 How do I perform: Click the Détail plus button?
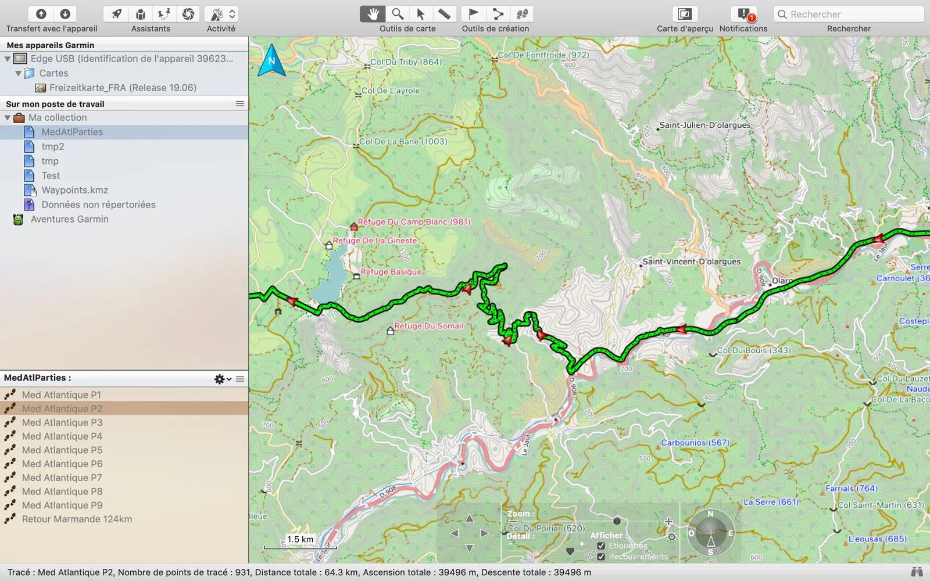(x=582, y=544)
